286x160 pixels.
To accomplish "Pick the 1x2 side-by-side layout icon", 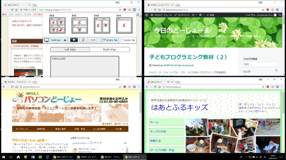I will pyautogui.click(x=102, y=25).
